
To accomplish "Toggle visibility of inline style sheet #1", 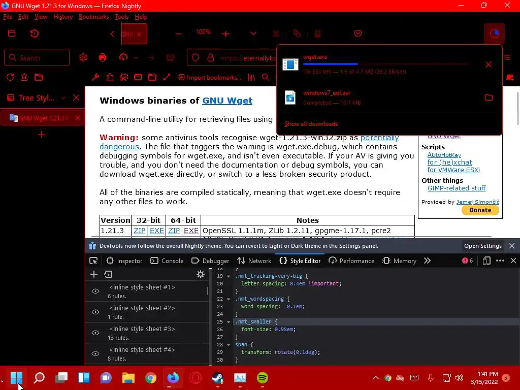I will (95, 291).
